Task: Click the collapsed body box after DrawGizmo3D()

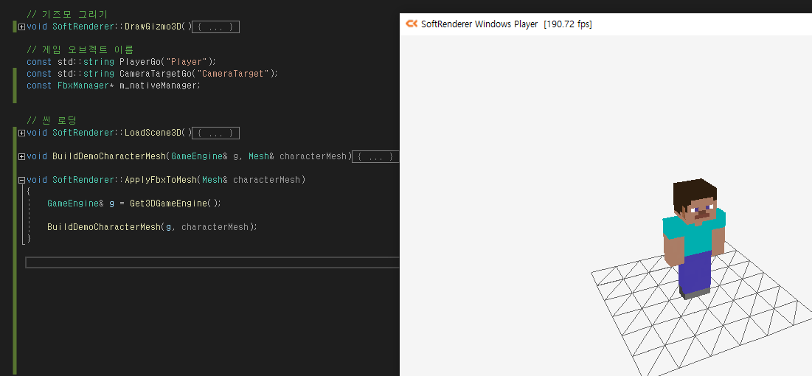Action: point(215,27)
